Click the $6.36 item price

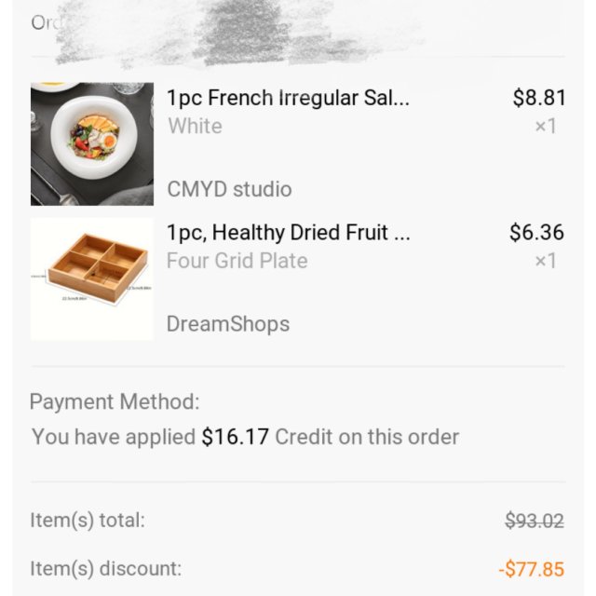coord(537,233)
